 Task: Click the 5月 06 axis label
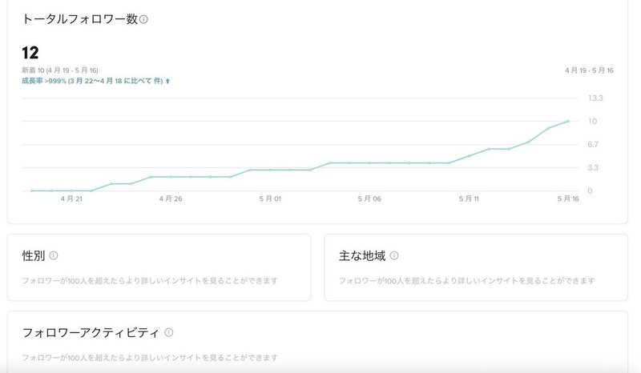pos(369,199)
